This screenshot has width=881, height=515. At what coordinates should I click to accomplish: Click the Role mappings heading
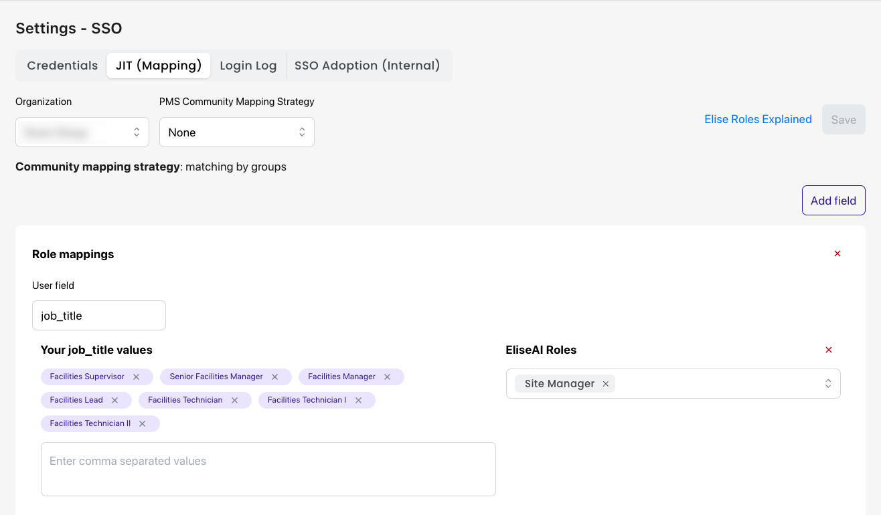(x=73, y=254)
